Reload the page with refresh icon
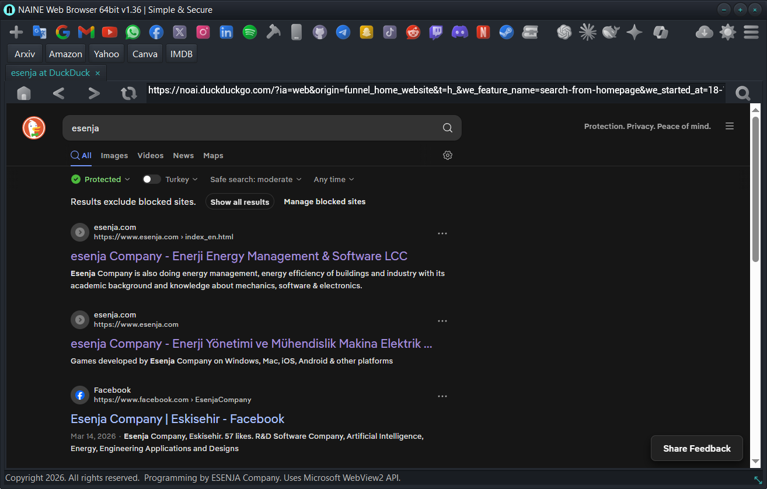Image resolution: width=767 pixels, height=489 pixels. pos(128,93)
